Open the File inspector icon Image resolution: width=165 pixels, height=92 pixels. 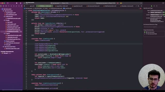click(x=152, y=6)
